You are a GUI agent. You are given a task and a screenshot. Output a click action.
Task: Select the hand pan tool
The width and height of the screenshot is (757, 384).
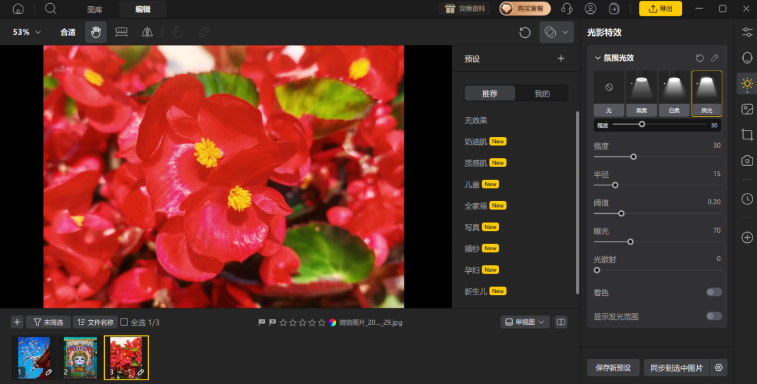[x=96, y=32]
